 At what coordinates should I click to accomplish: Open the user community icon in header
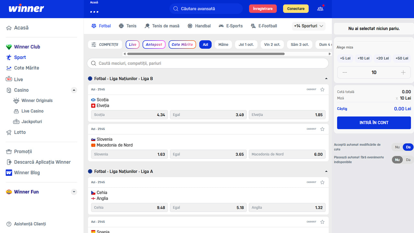point(320,9)
